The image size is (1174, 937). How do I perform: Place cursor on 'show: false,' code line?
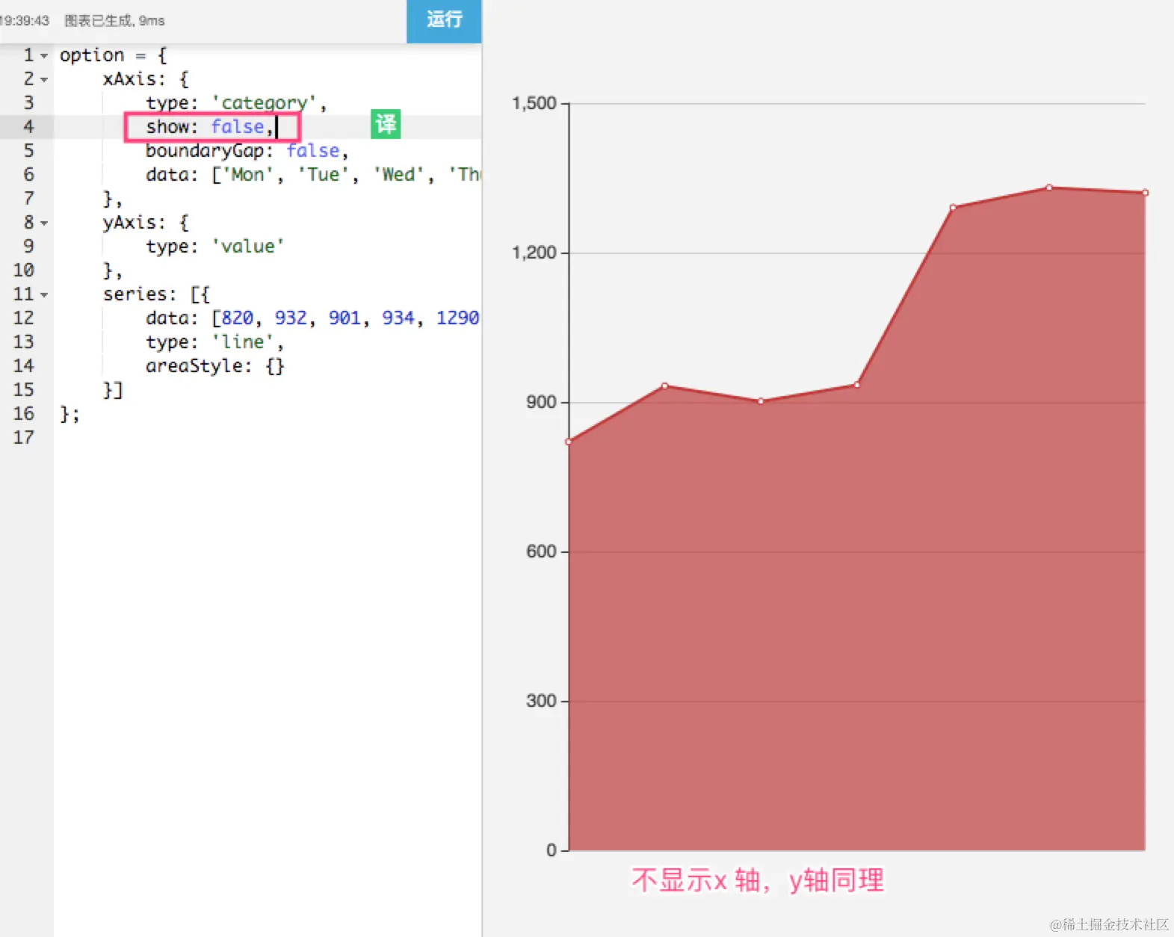[x=210, y=127]
